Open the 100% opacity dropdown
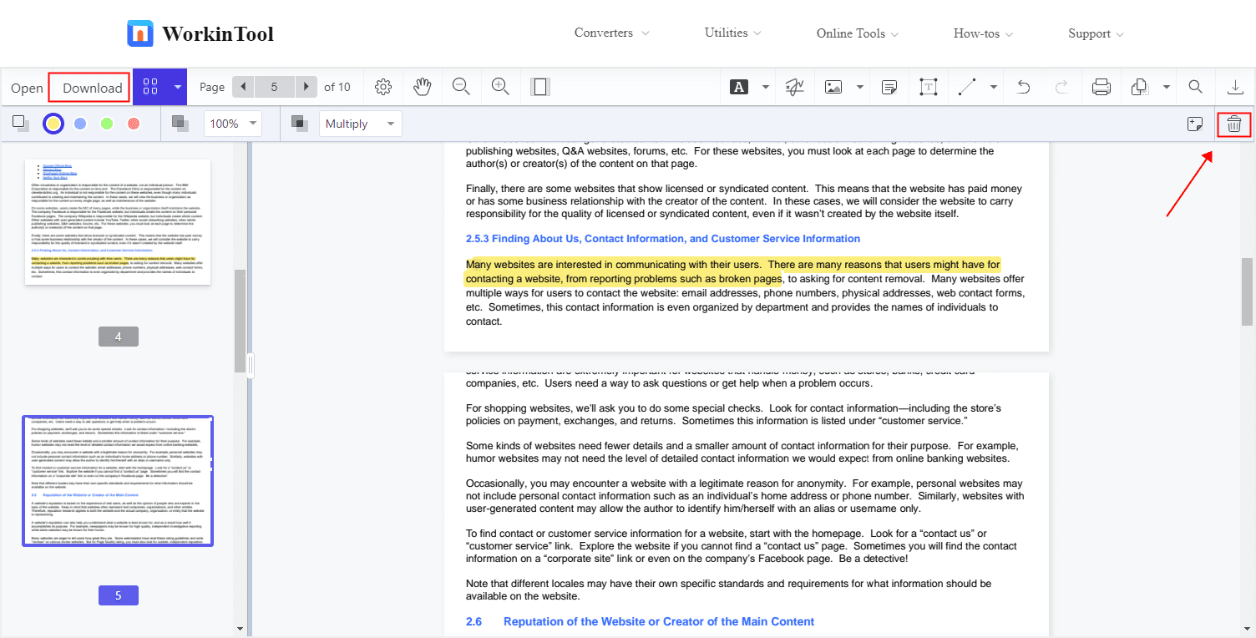This screenshot has width=1256, height=638. click(x=232, y=124)
